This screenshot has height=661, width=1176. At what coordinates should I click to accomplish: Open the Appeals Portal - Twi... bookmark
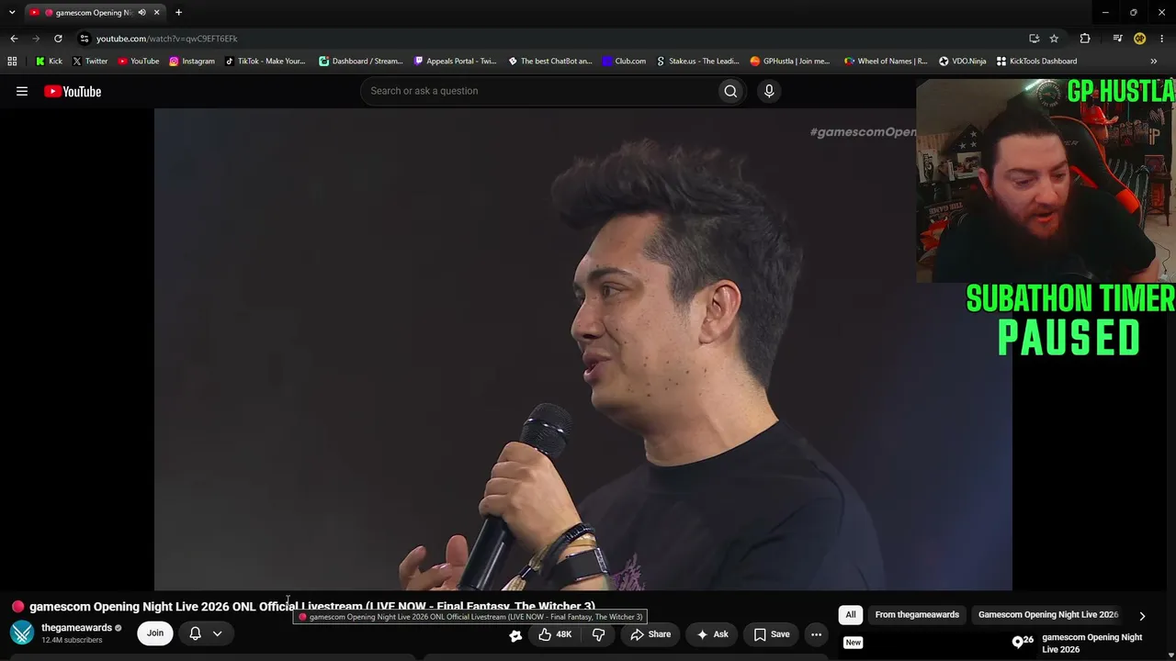455,62
